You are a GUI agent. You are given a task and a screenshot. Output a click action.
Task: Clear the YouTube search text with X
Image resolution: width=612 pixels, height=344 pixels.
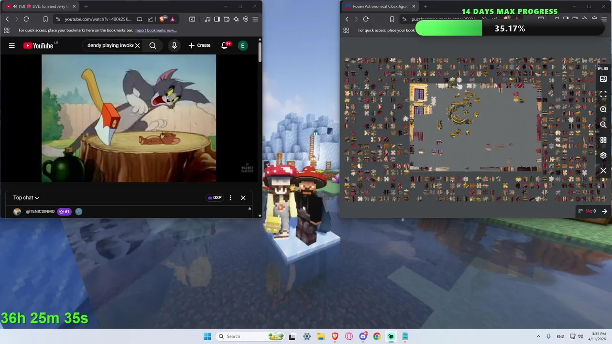tap(137, 45)
